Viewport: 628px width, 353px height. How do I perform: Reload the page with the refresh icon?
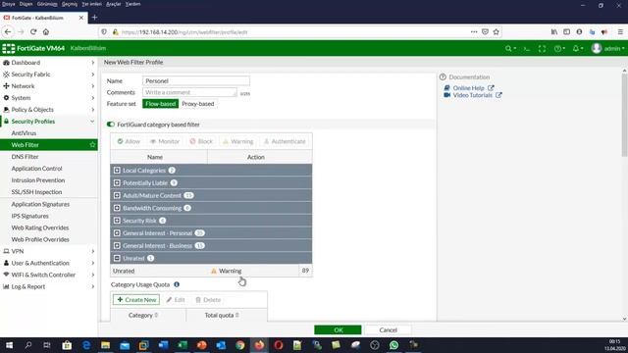point(33,31)
